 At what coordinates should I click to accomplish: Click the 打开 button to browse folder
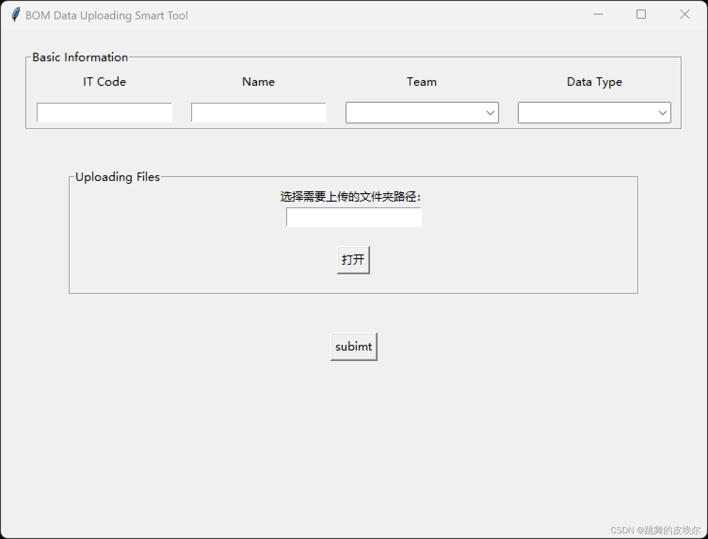pos(354,260)
